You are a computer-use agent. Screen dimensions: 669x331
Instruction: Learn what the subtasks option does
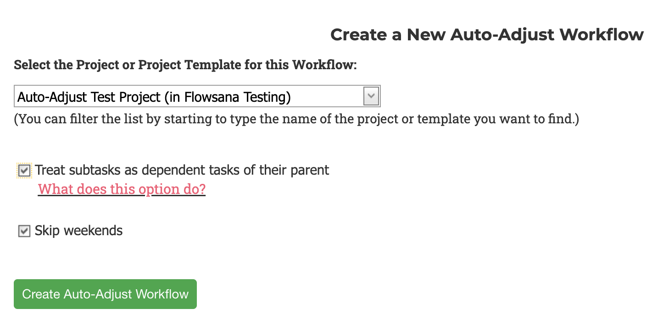pyautogui.click(x=122, y=189)
